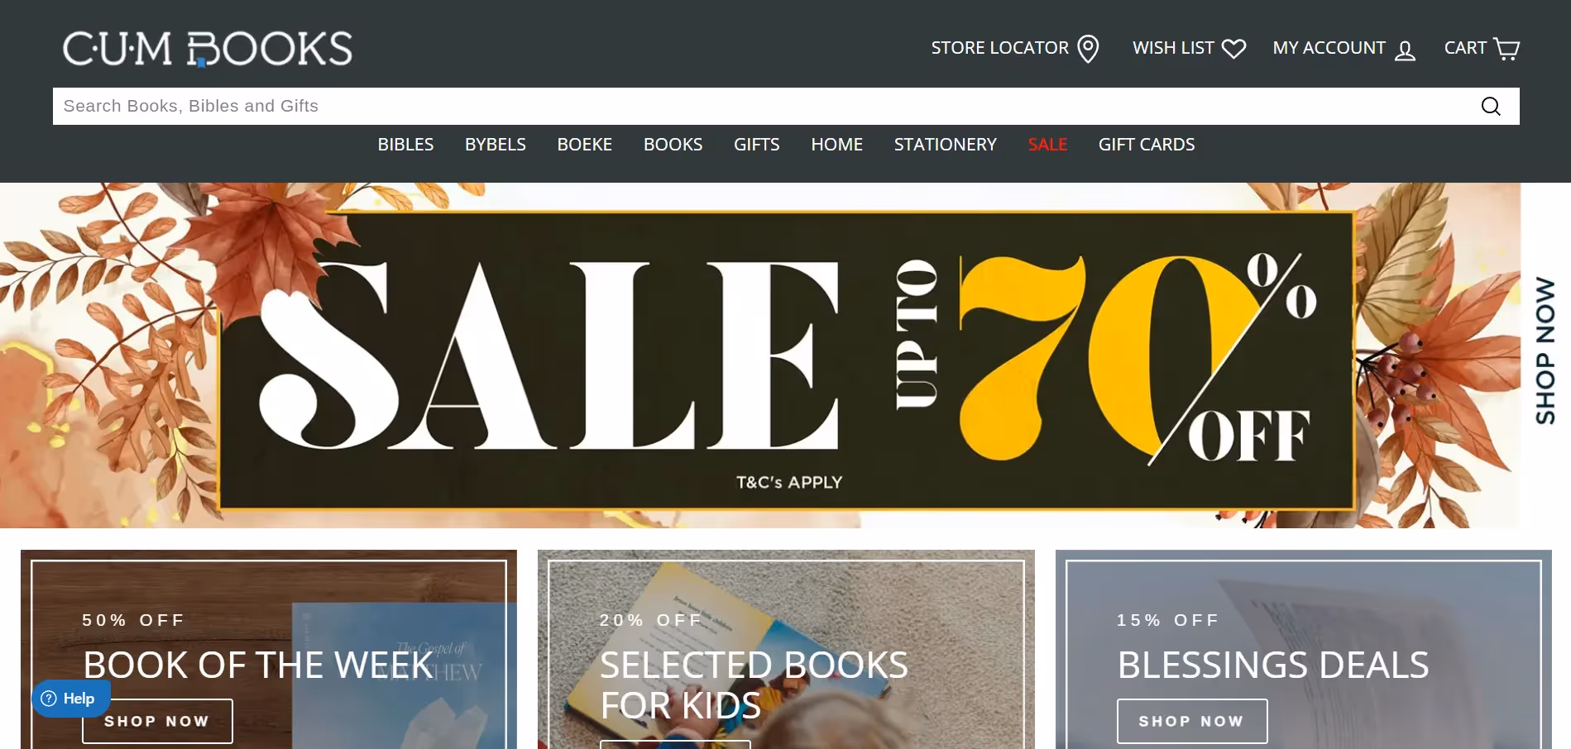Select the Stationery menu item

point(946,145)
